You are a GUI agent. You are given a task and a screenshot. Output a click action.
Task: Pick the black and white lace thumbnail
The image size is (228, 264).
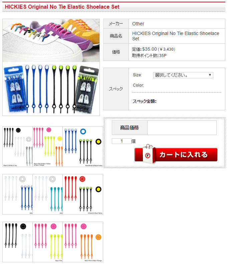click(x=18, y=242)
